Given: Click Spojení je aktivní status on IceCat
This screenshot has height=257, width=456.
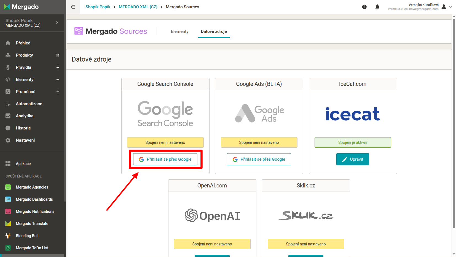Looking at the screenshot, I should 353,142.
